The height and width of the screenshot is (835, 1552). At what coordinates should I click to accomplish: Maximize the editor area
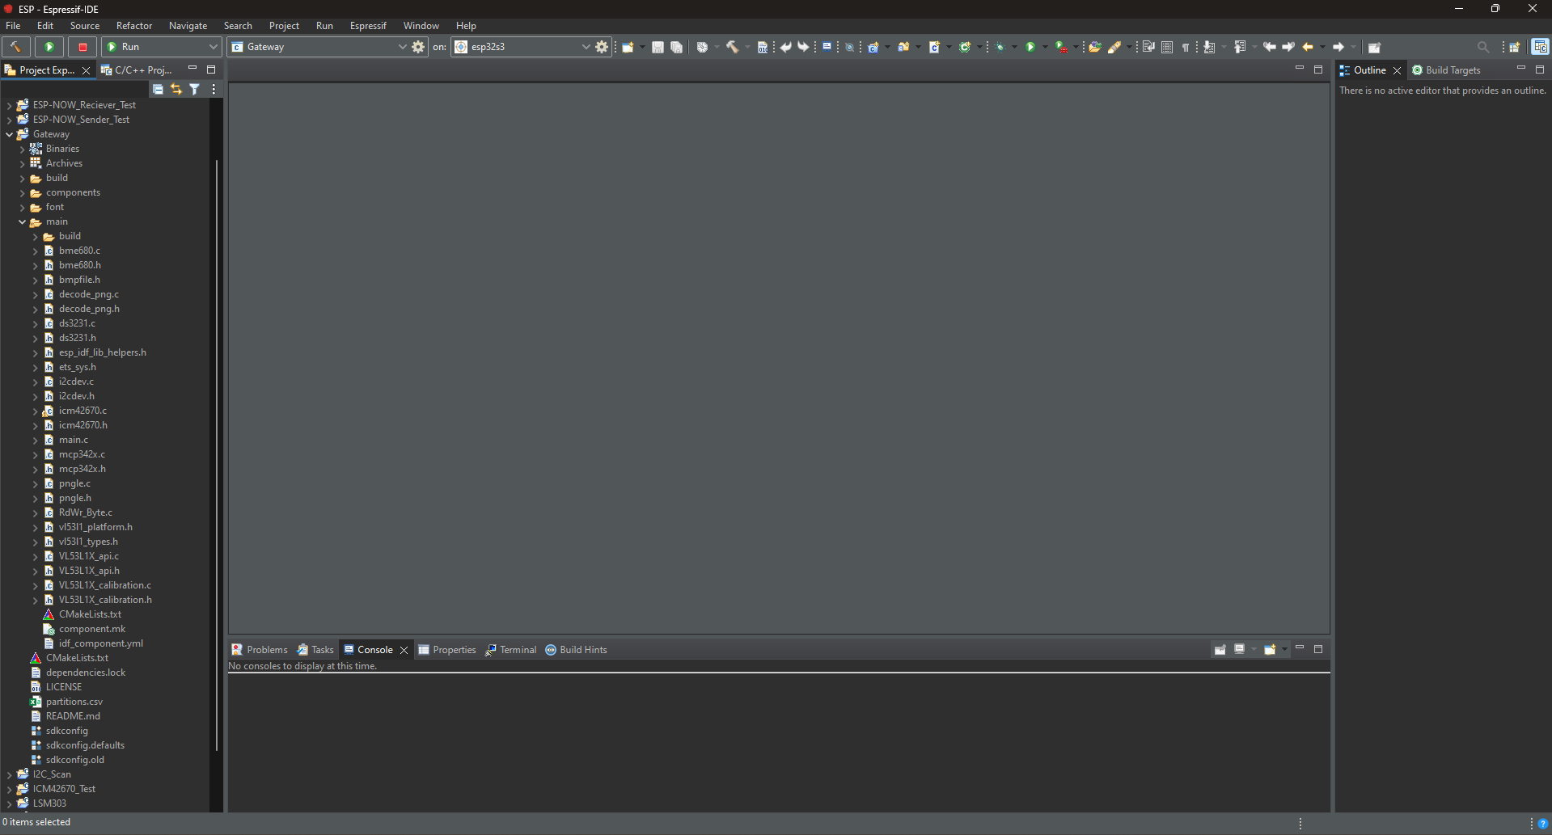coord(1318,70)
